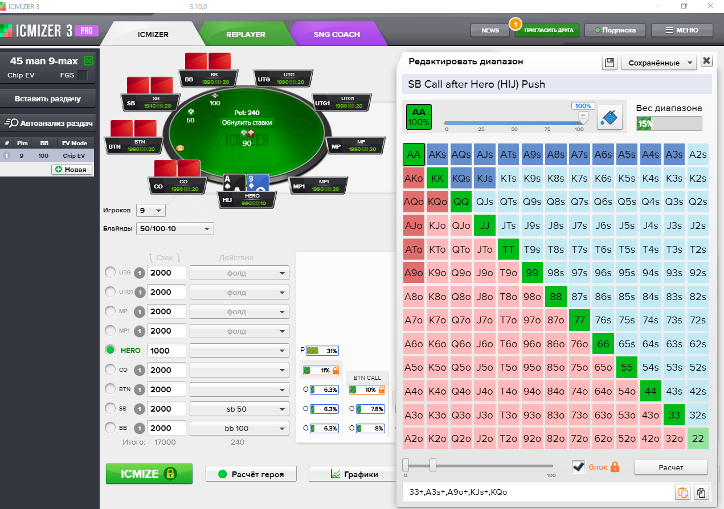724x509 pixels.
Task: Select the SB radio button
Action: click(110, 409)
